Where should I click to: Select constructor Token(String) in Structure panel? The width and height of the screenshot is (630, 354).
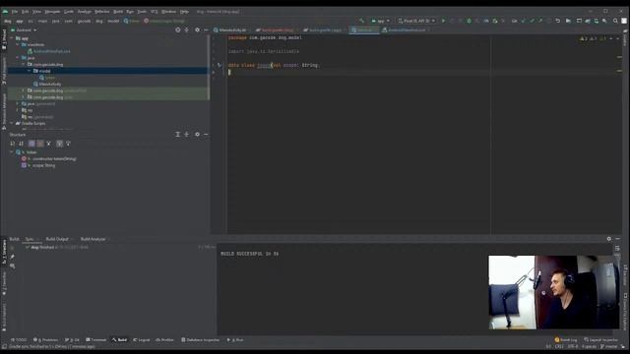pyautogui.click(x=49, y=159)
